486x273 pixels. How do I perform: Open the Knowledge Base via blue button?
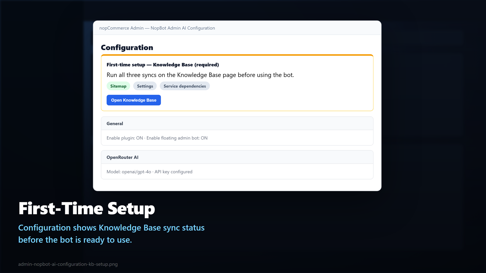pos(134,100)
